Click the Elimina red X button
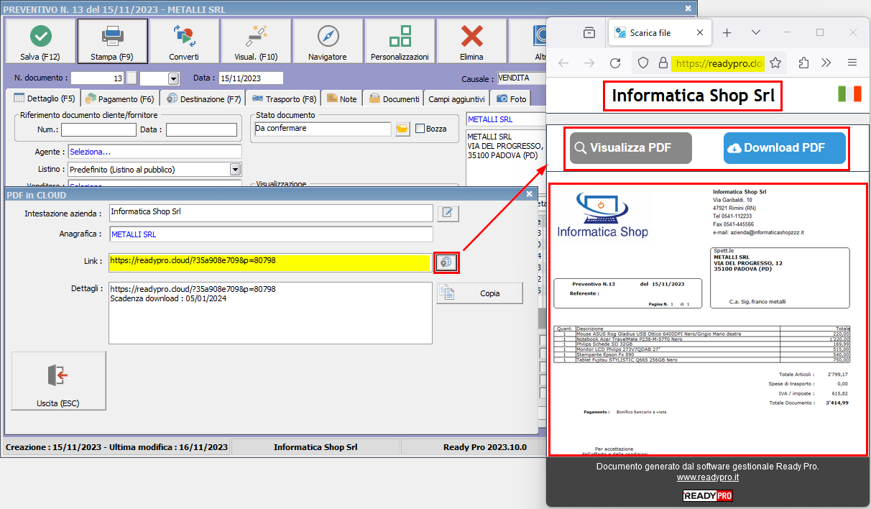 (x=471, y=41)
